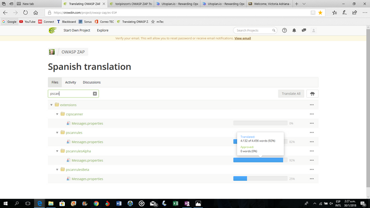Click the Search Projects input field
Image resolution: width=370 pixels, height=208 pixels.
pyautogui.click(x=255, y=31)
